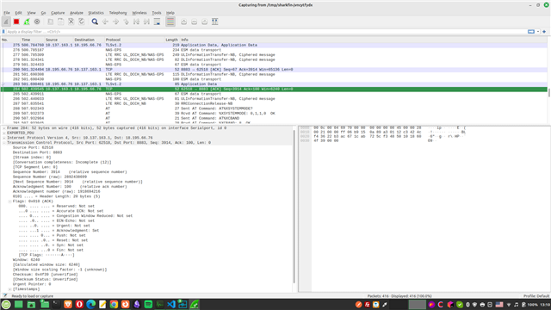This screenshot has width=551, height=310.
Task: Click the Zoom out text toolbar icon
Action: click(x=194, y=22)
